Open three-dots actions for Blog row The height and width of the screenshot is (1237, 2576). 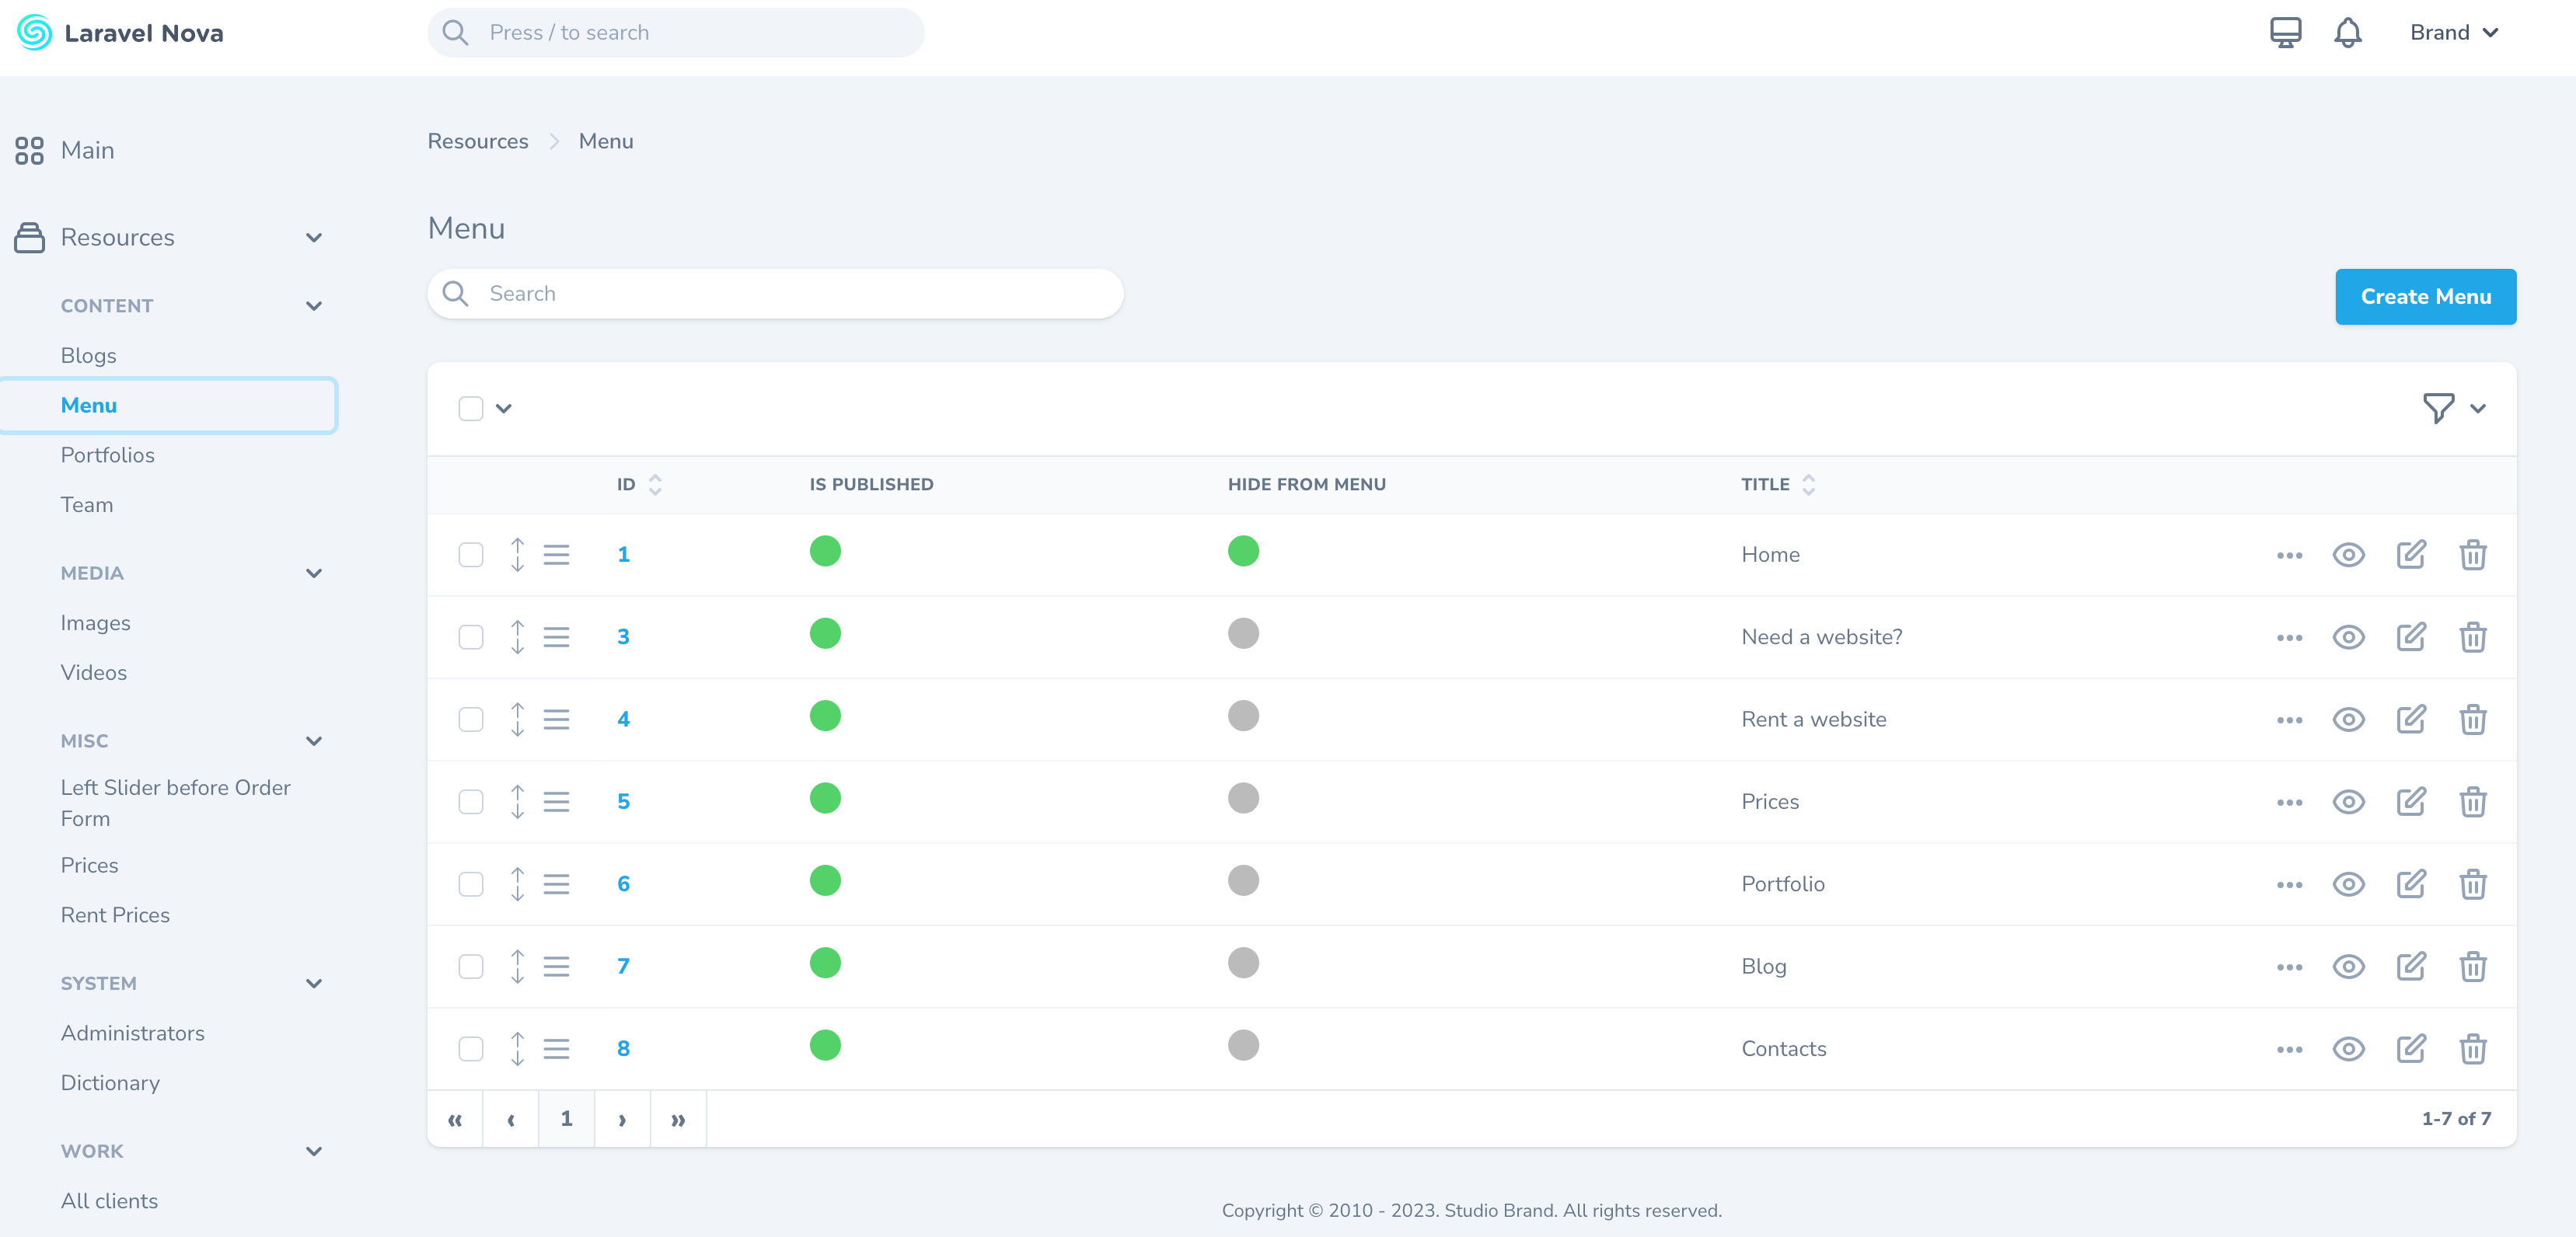tap(2289, 967)
